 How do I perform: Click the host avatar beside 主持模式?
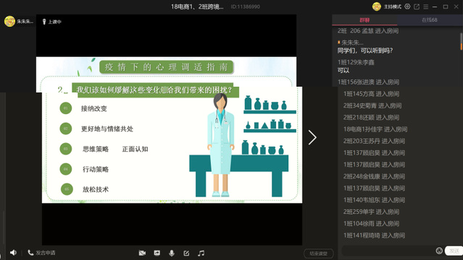[377, 6]
